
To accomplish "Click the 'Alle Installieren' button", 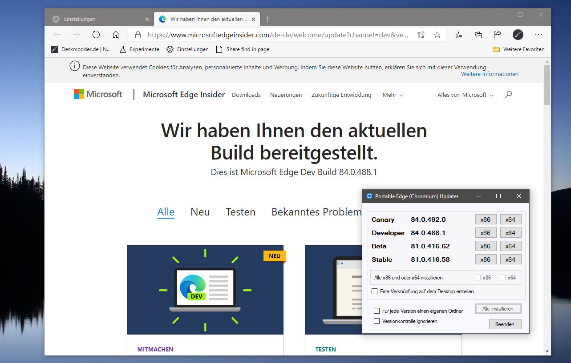I will click(x=498, y=309).
